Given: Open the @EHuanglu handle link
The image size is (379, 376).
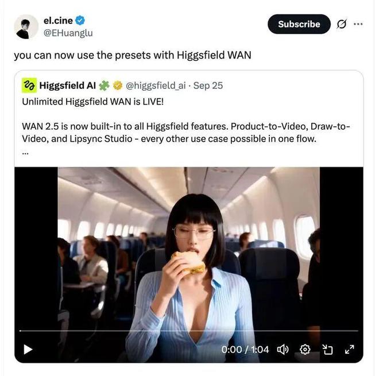Looking at the screenshot, I should (68, 33).
